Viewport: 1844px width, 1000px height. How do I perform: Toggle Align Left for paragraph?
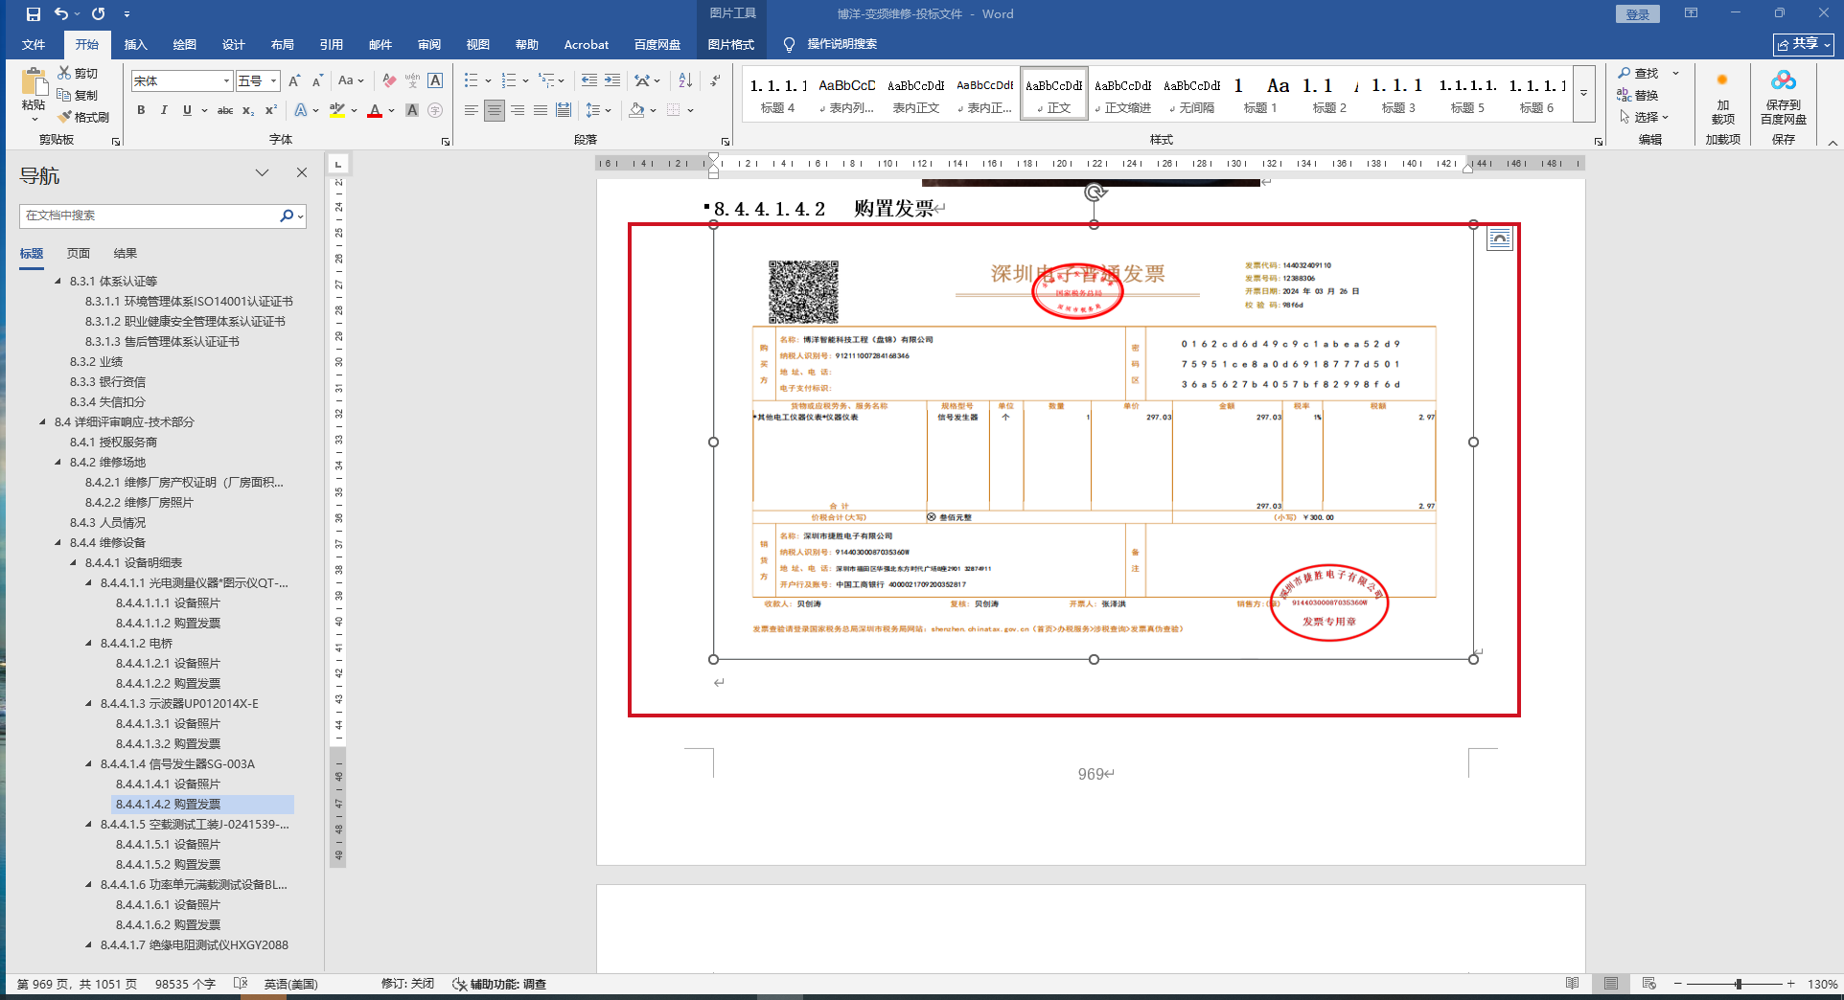point(471,110)
